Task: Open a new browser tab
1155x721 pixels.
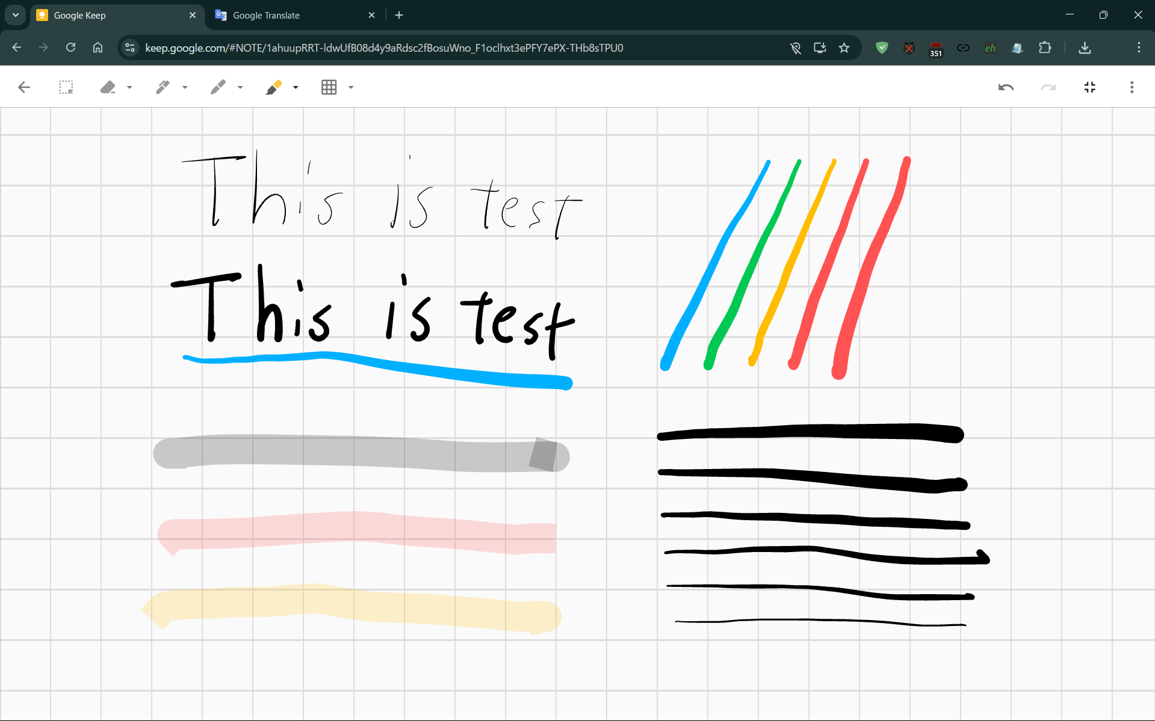Action: point(399,15)
